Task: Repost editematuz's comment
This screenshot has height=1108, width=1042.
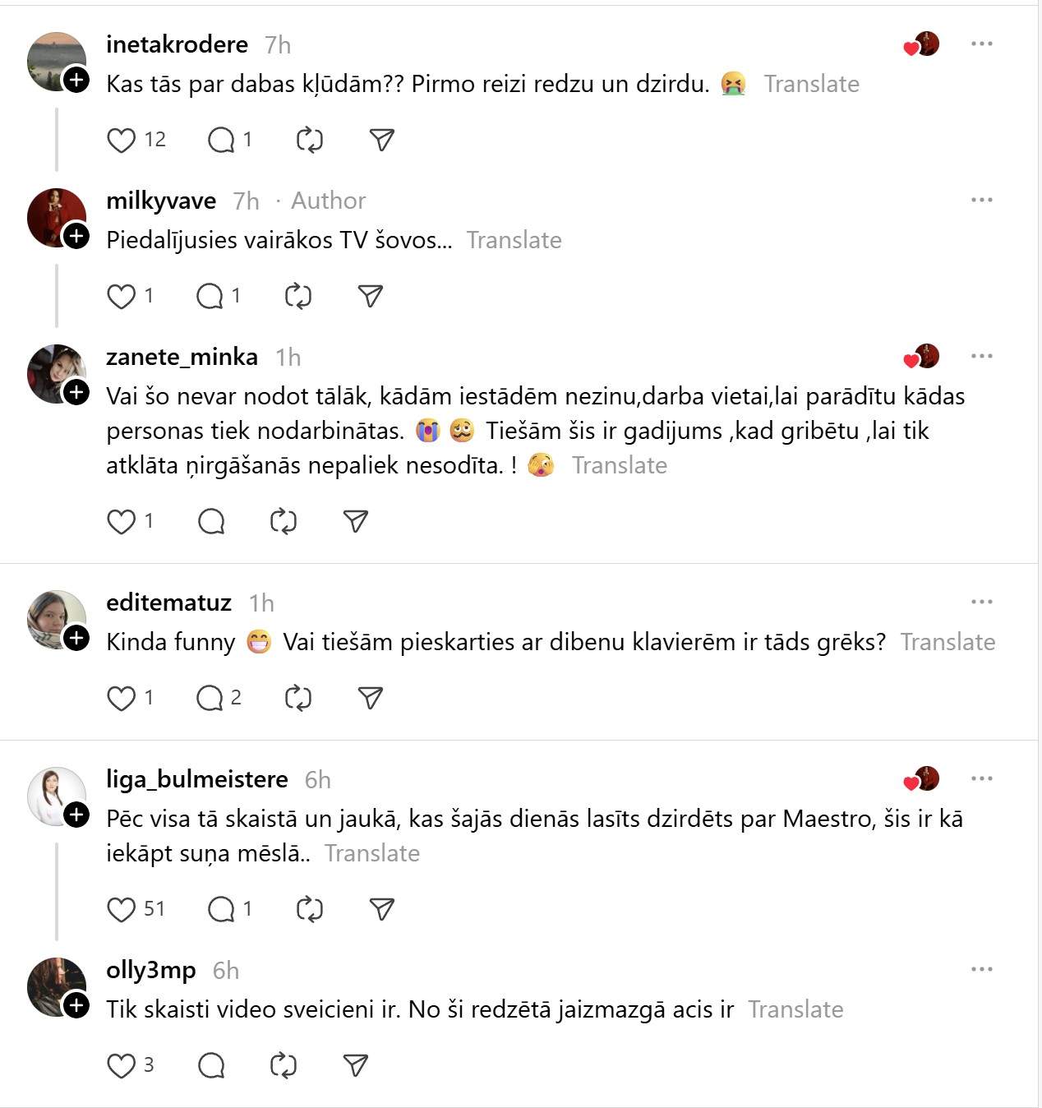Action: tap(298, 699)
